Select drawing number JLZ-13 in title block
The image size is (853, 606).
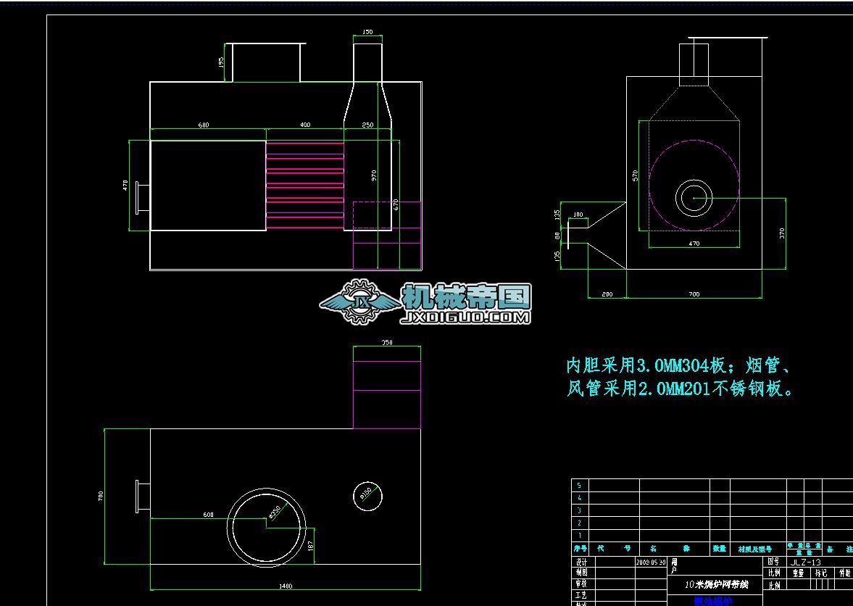[x=806, y=562]
